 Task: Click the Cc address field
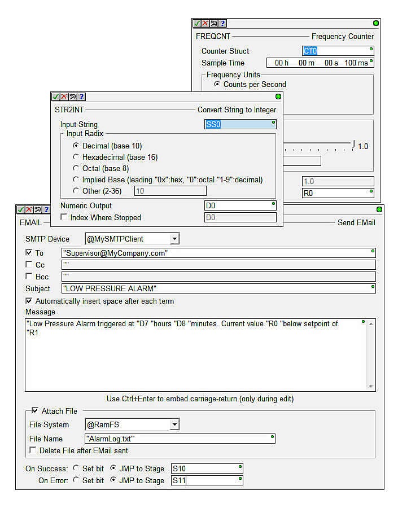tap(218, 265)
